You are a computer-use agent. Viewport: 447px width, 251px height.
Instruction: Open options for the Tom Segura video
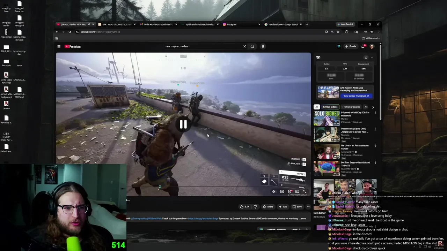point(375,162)
